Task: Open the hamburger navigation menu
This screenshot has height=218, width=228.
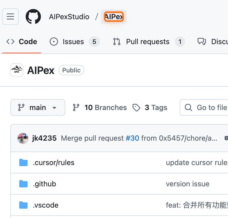Action: [x=10, y=16]
